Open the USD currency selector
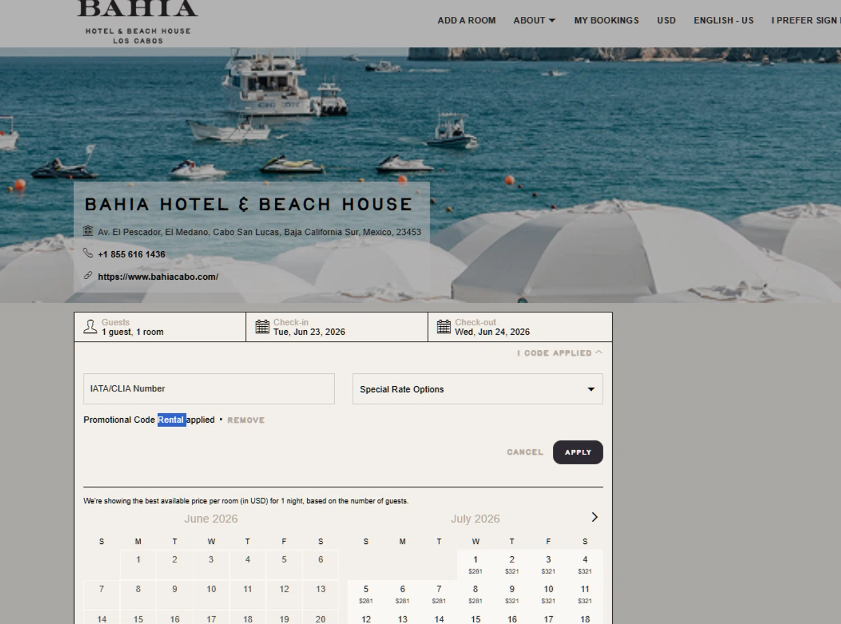The image size is (841, 624). [x=666, y=20]
